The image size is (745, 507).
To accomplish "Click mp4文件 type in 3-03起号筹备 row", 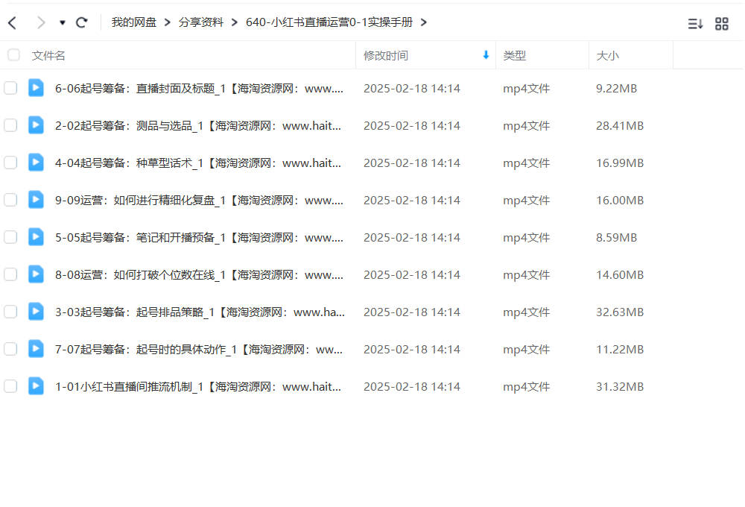I will [527, 312].
